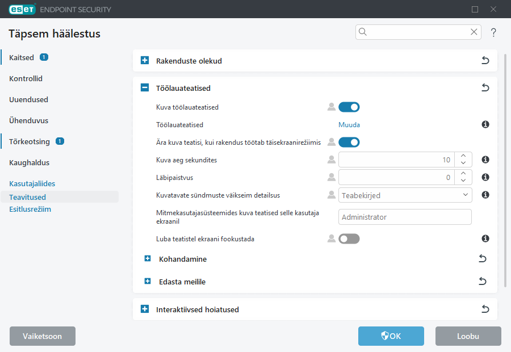
Task: Decrease Kuva aeg sekundites value
Action: (x=463, y=164)
